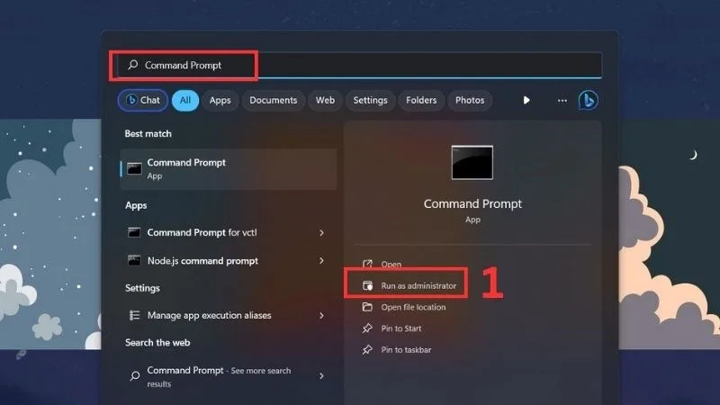
Task: Select the All filter tab
Action: click(185, 100)
